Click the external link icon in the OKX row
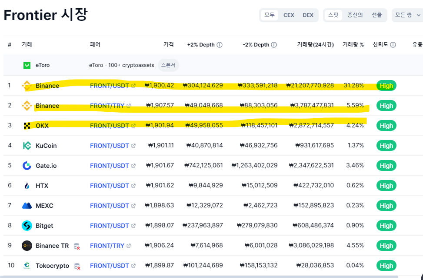Viewport: 423px width, 280px height. click(x=133, y=126)
